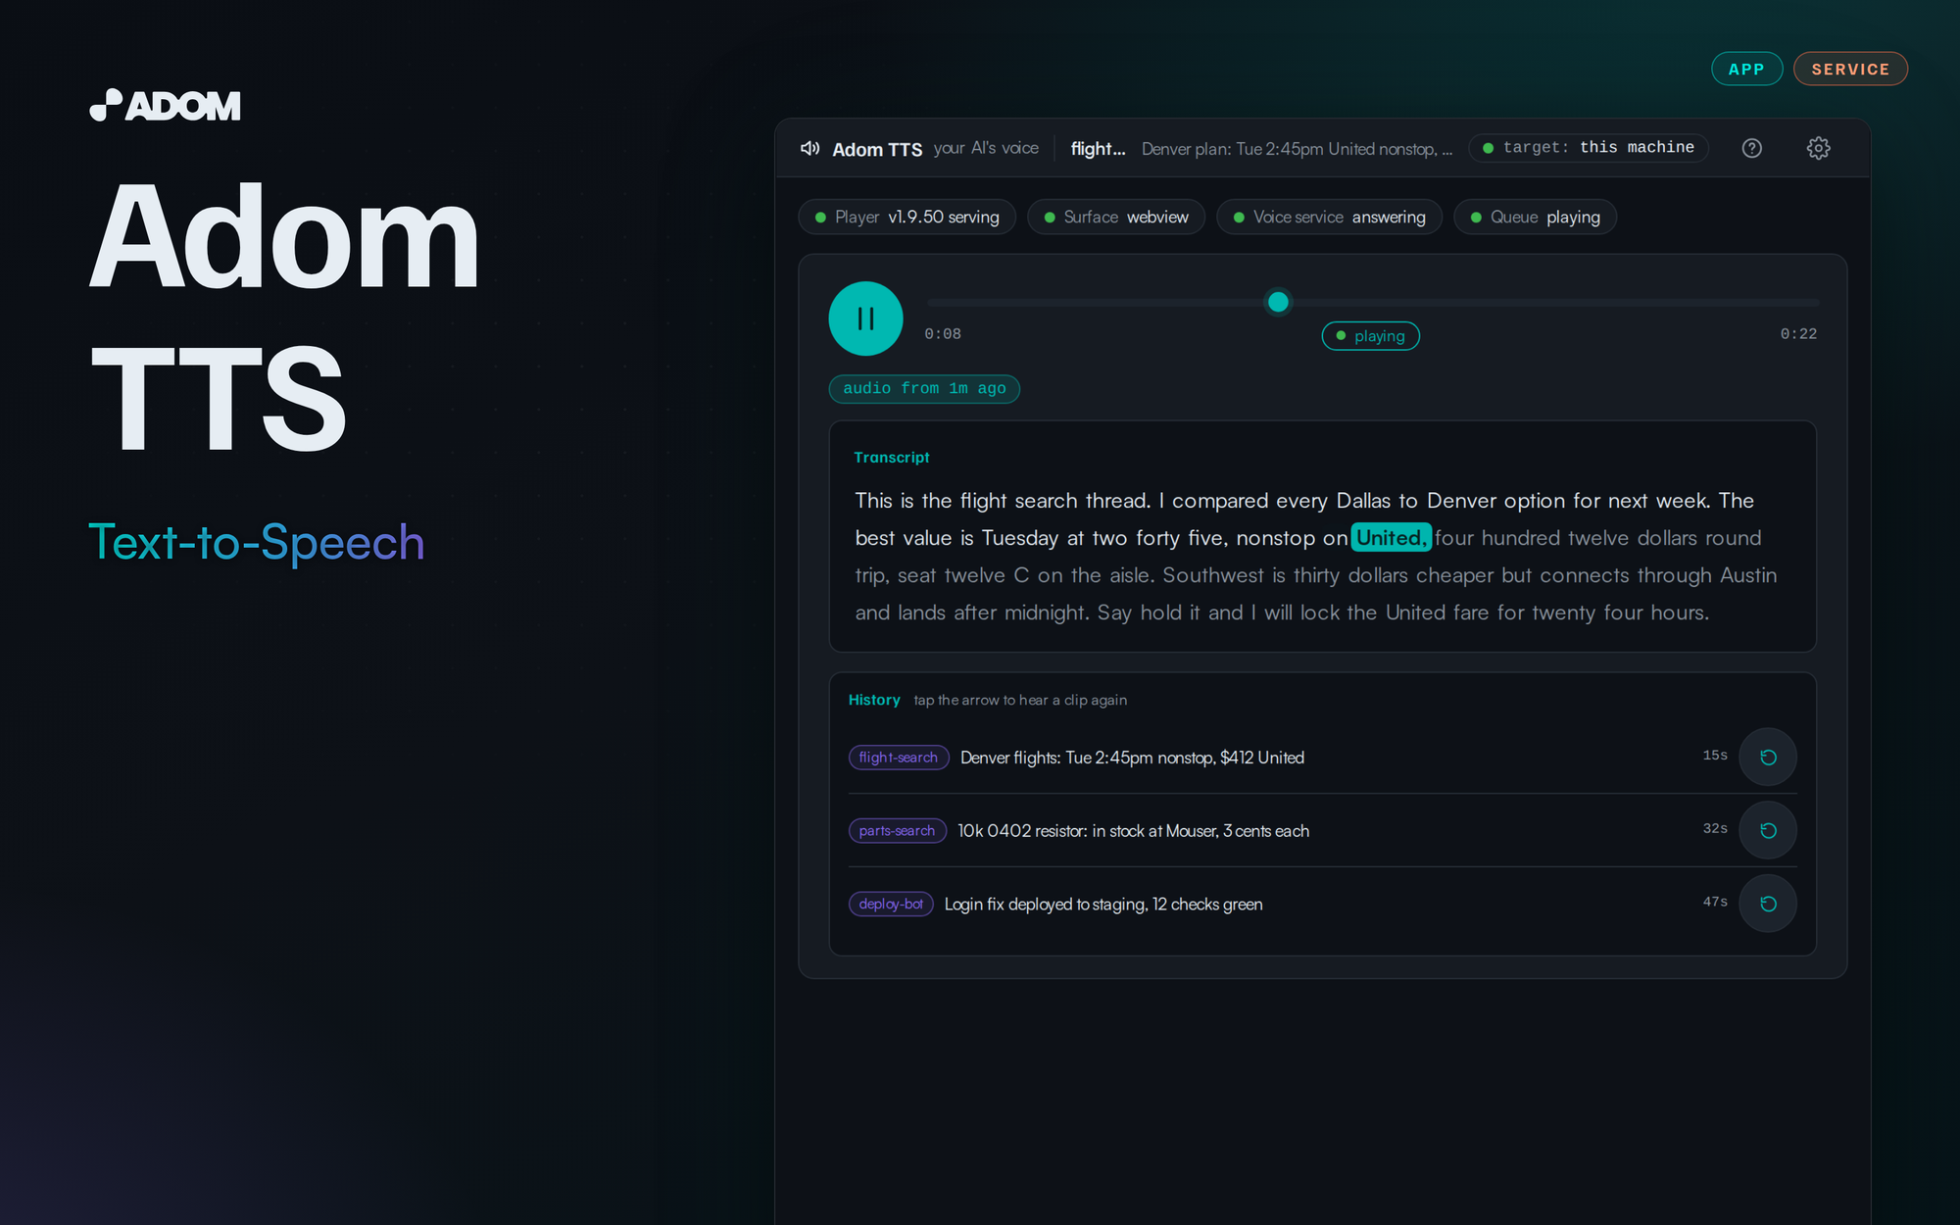Viewport: 1960px width, 1225px height.
Task: Replay the deploy-bot history clip
Action: [x=1768, y=904]
